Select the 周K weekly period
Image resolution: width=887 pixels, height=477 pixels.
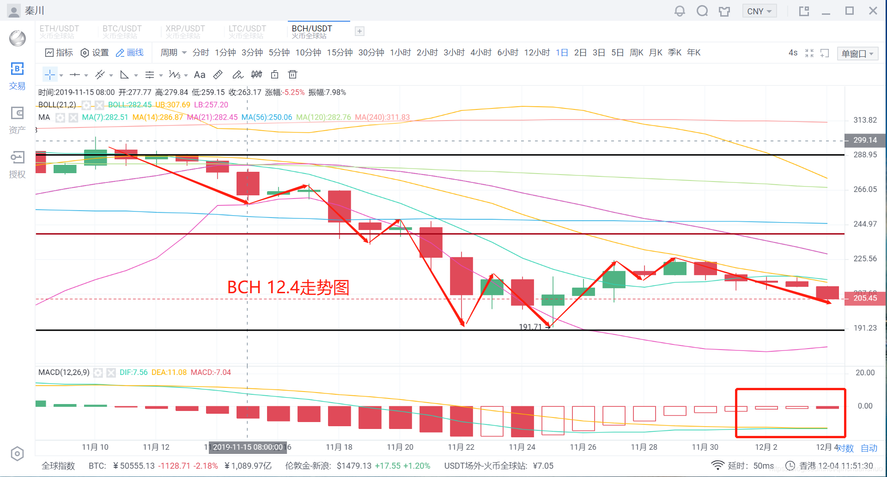(637, 53)
